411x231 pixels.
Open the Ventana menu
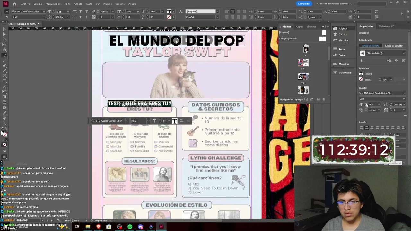[120, 4]
